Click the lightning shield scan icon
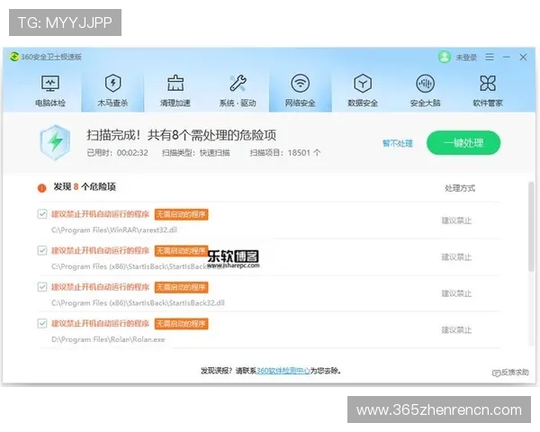This screenshot has height=432, width=540. click(x=55, y=142)
